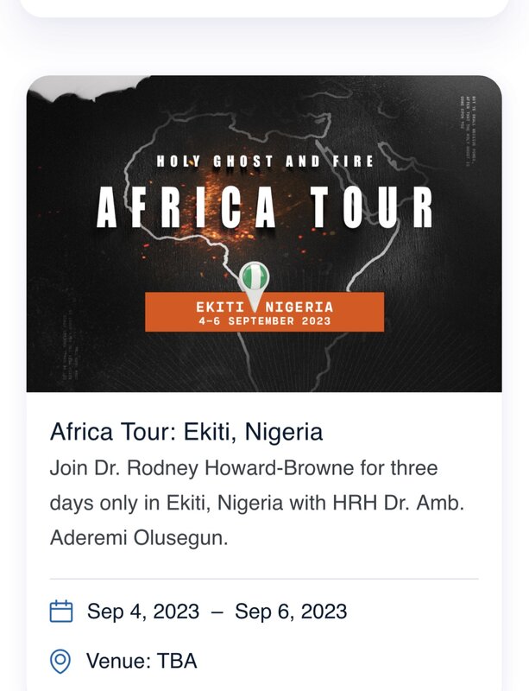Screen dimensions: 529x691
Task: Click the calendar icon beside the dates
Action: pos(60,612)
